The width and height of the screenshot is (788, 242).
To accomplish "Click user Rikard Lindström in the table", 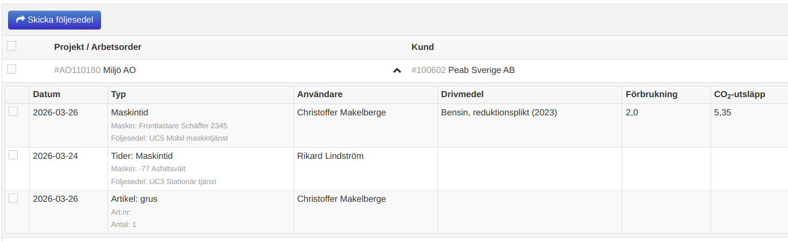I will coord(330,156).
